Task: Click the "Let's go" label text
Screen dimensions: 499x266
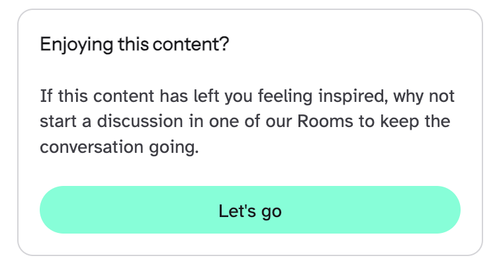Action: coord(250,212)
